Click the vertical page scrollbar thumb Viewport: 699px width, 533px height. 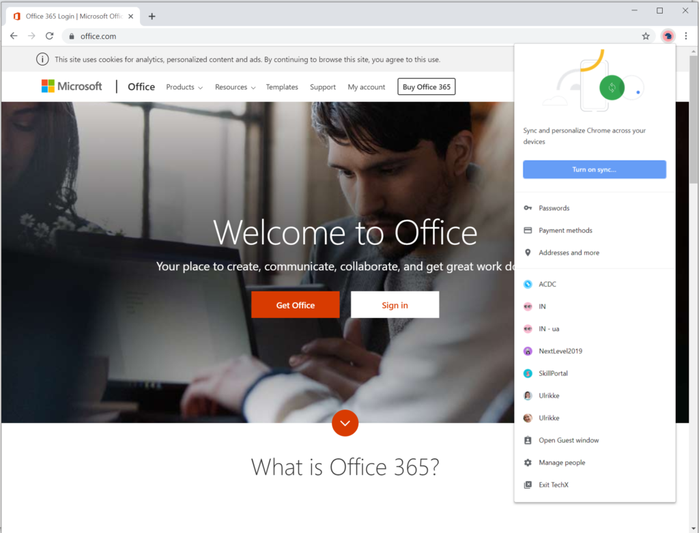click(x=694, y=119)
